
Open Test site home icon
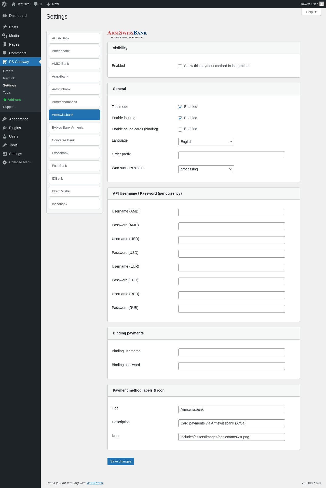[13, 4]
